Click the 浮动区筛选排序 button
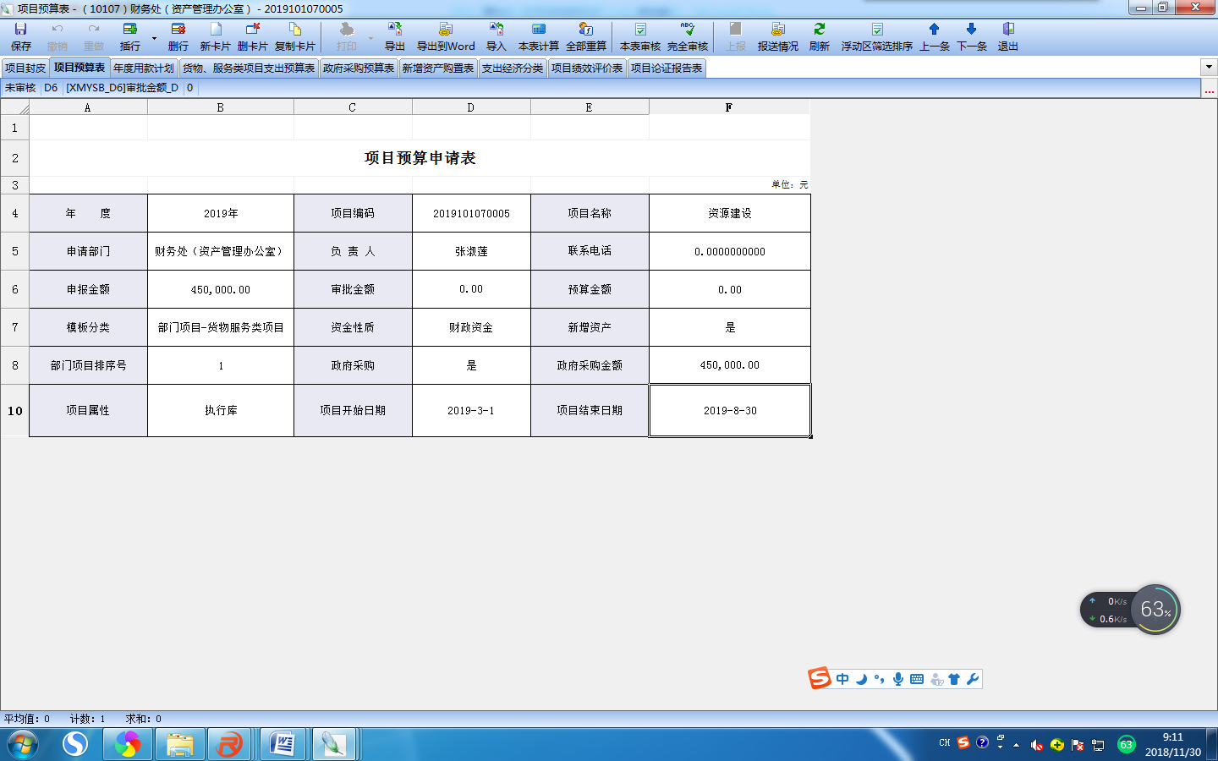This screenshot has width=1218, height=761. point(876,36)
